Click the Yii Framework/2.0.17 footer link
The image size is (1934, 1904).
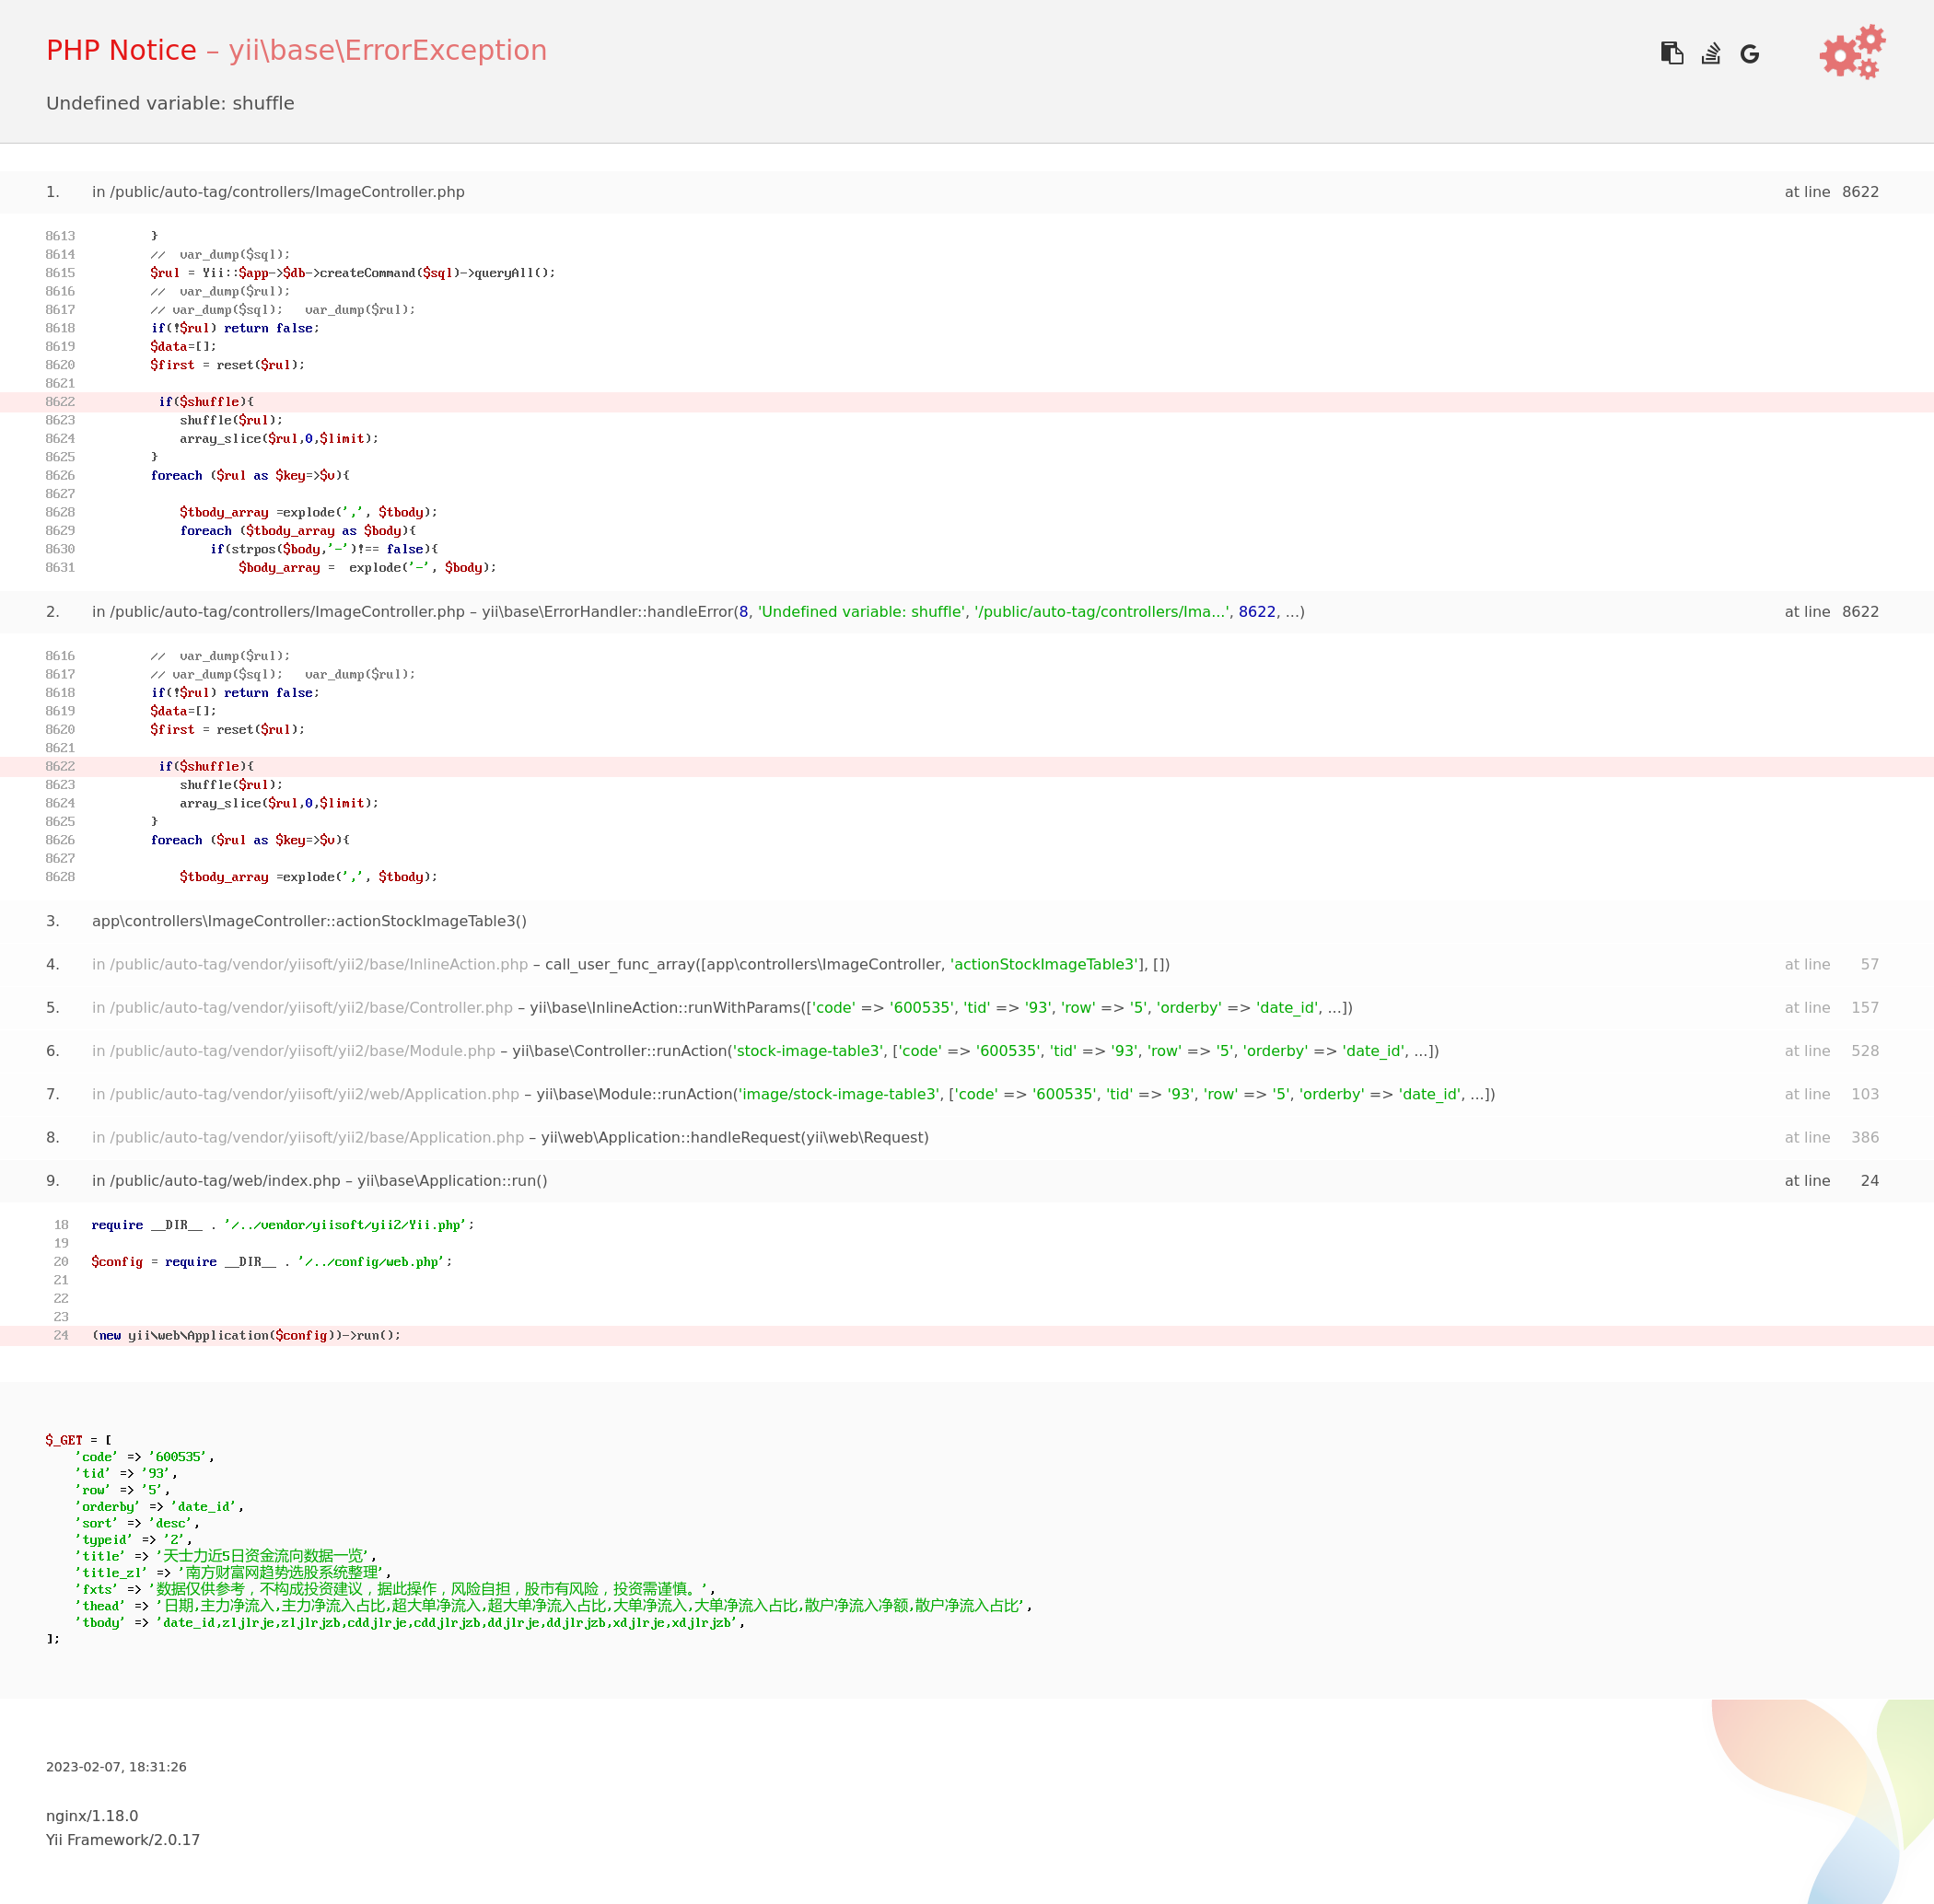coord(123,1840)
